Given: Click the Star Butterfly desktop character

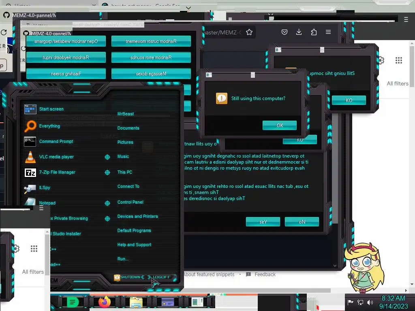Looking at the screenshot, I should coord(364,268).
